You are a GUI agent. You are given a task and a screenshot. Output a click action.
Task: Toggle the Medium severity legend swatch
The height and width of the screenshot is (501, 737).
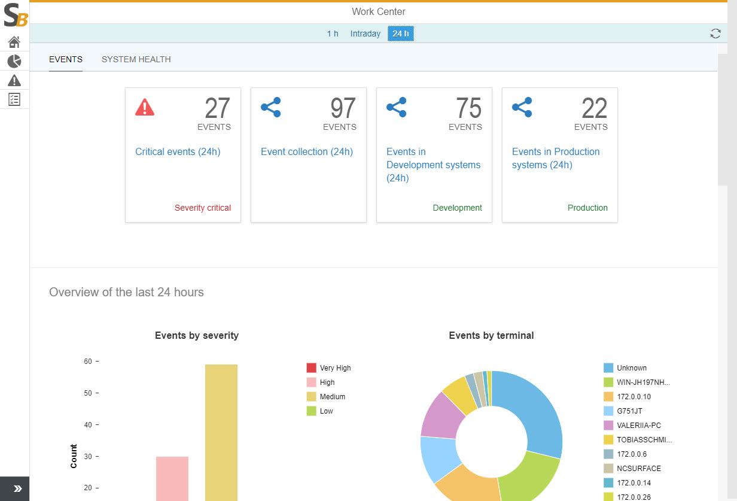(311, 397)
